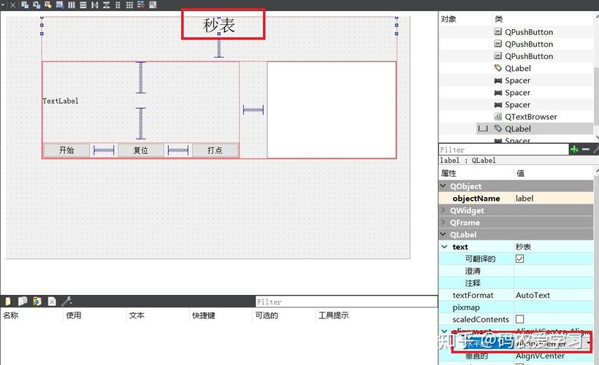Close the current form with X icon
Viewport: 599px width, 365px height.
click(12, 5)
